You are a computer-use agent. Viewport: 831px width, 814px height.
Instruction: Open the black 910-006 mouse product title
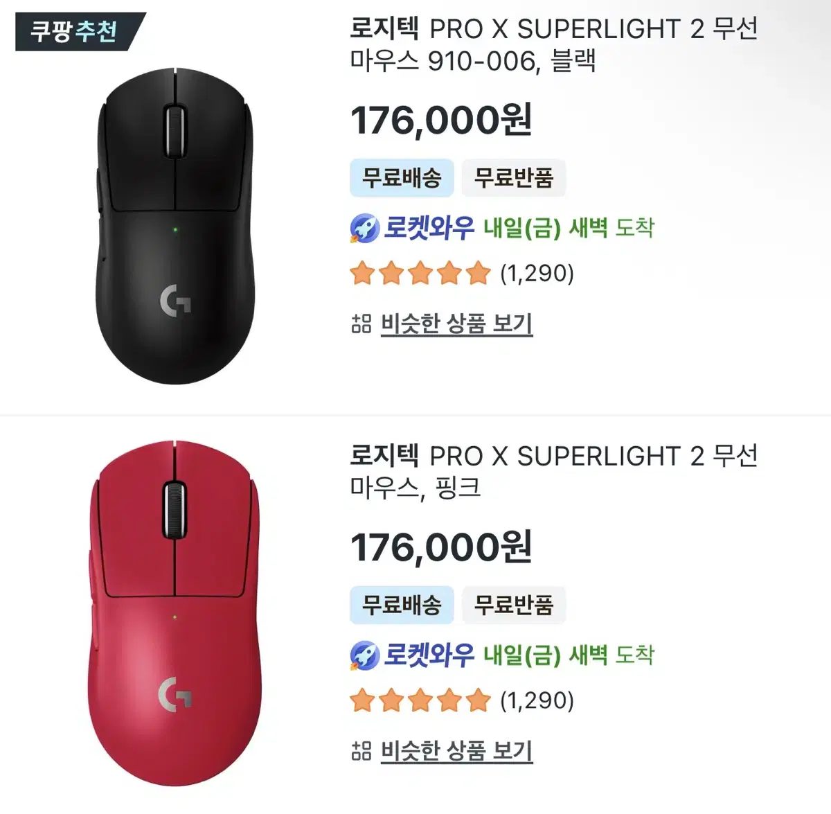(x=553, y=45)
